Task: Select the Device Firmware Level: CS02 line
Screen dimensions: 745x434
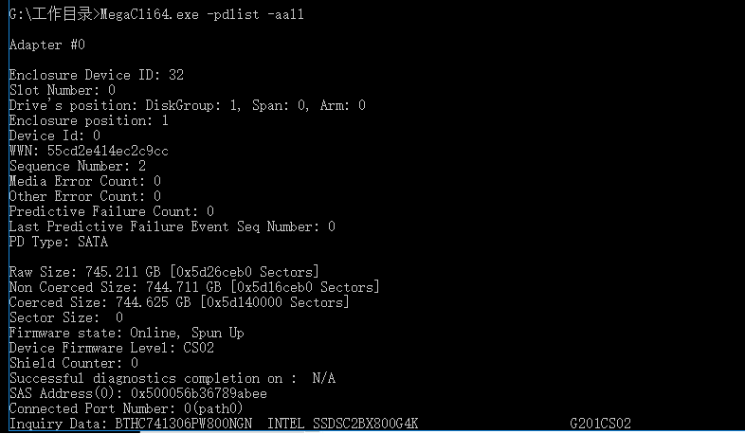Action: 112,348
